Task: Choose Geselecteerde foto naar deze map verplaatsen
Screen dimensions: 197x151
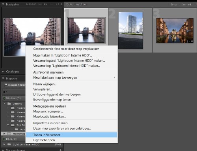Action: (x=72, y=49)
